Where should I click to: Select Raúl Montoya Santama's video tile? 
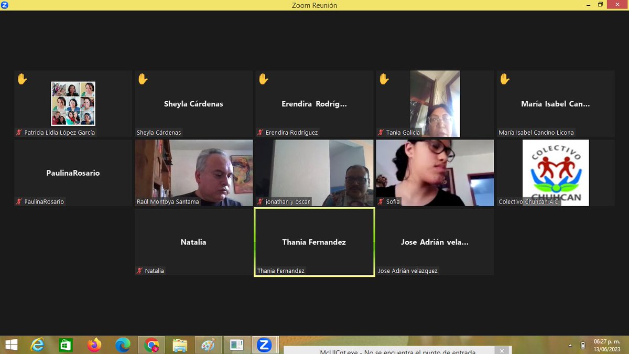click(194, 173)
